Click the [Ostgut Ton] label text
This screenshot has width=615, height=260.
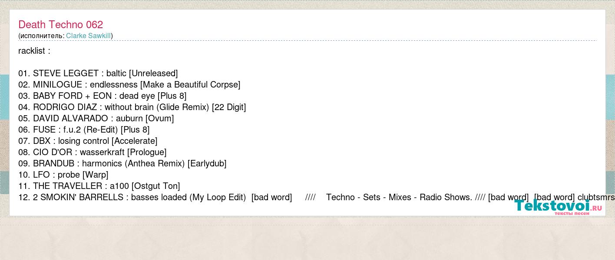(x=155, y=186)
